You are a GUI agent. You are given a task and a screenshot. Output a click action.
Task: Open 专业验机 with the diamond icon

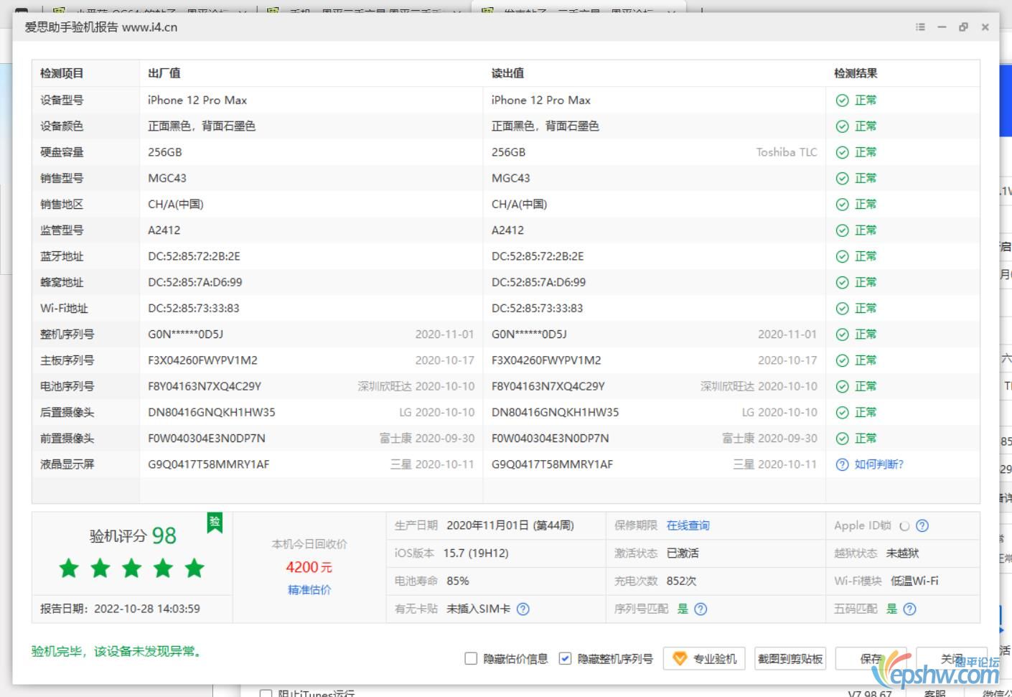(704, 658)
